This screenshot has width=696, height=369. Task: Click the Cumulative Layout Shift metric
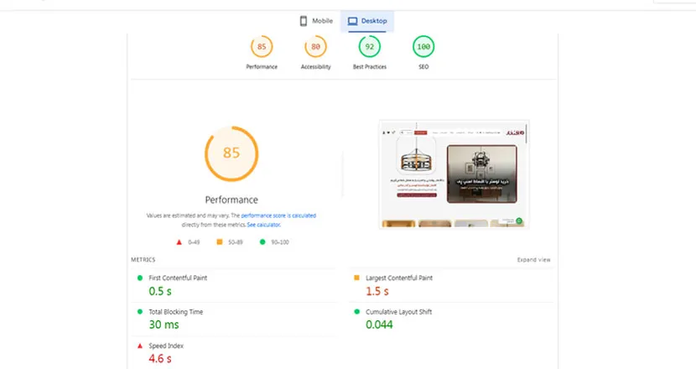398,312
